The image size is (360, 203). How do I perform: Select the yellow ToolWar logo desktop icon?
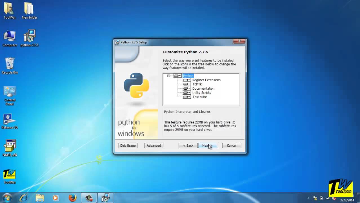click(10, 176)
